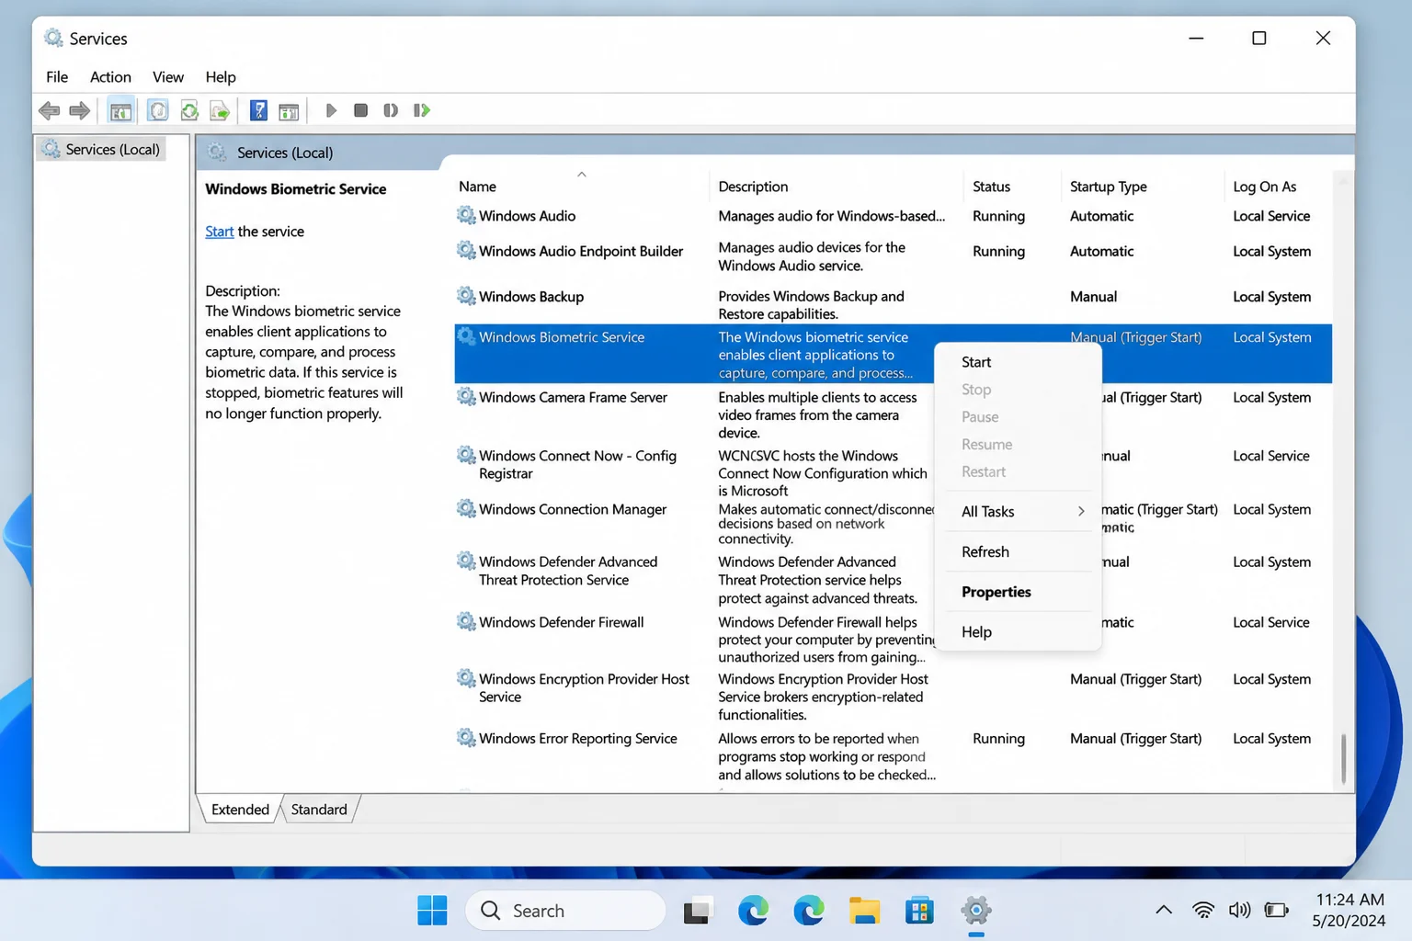Show hidden icons tray chevron

click(x=1164, y=910)
